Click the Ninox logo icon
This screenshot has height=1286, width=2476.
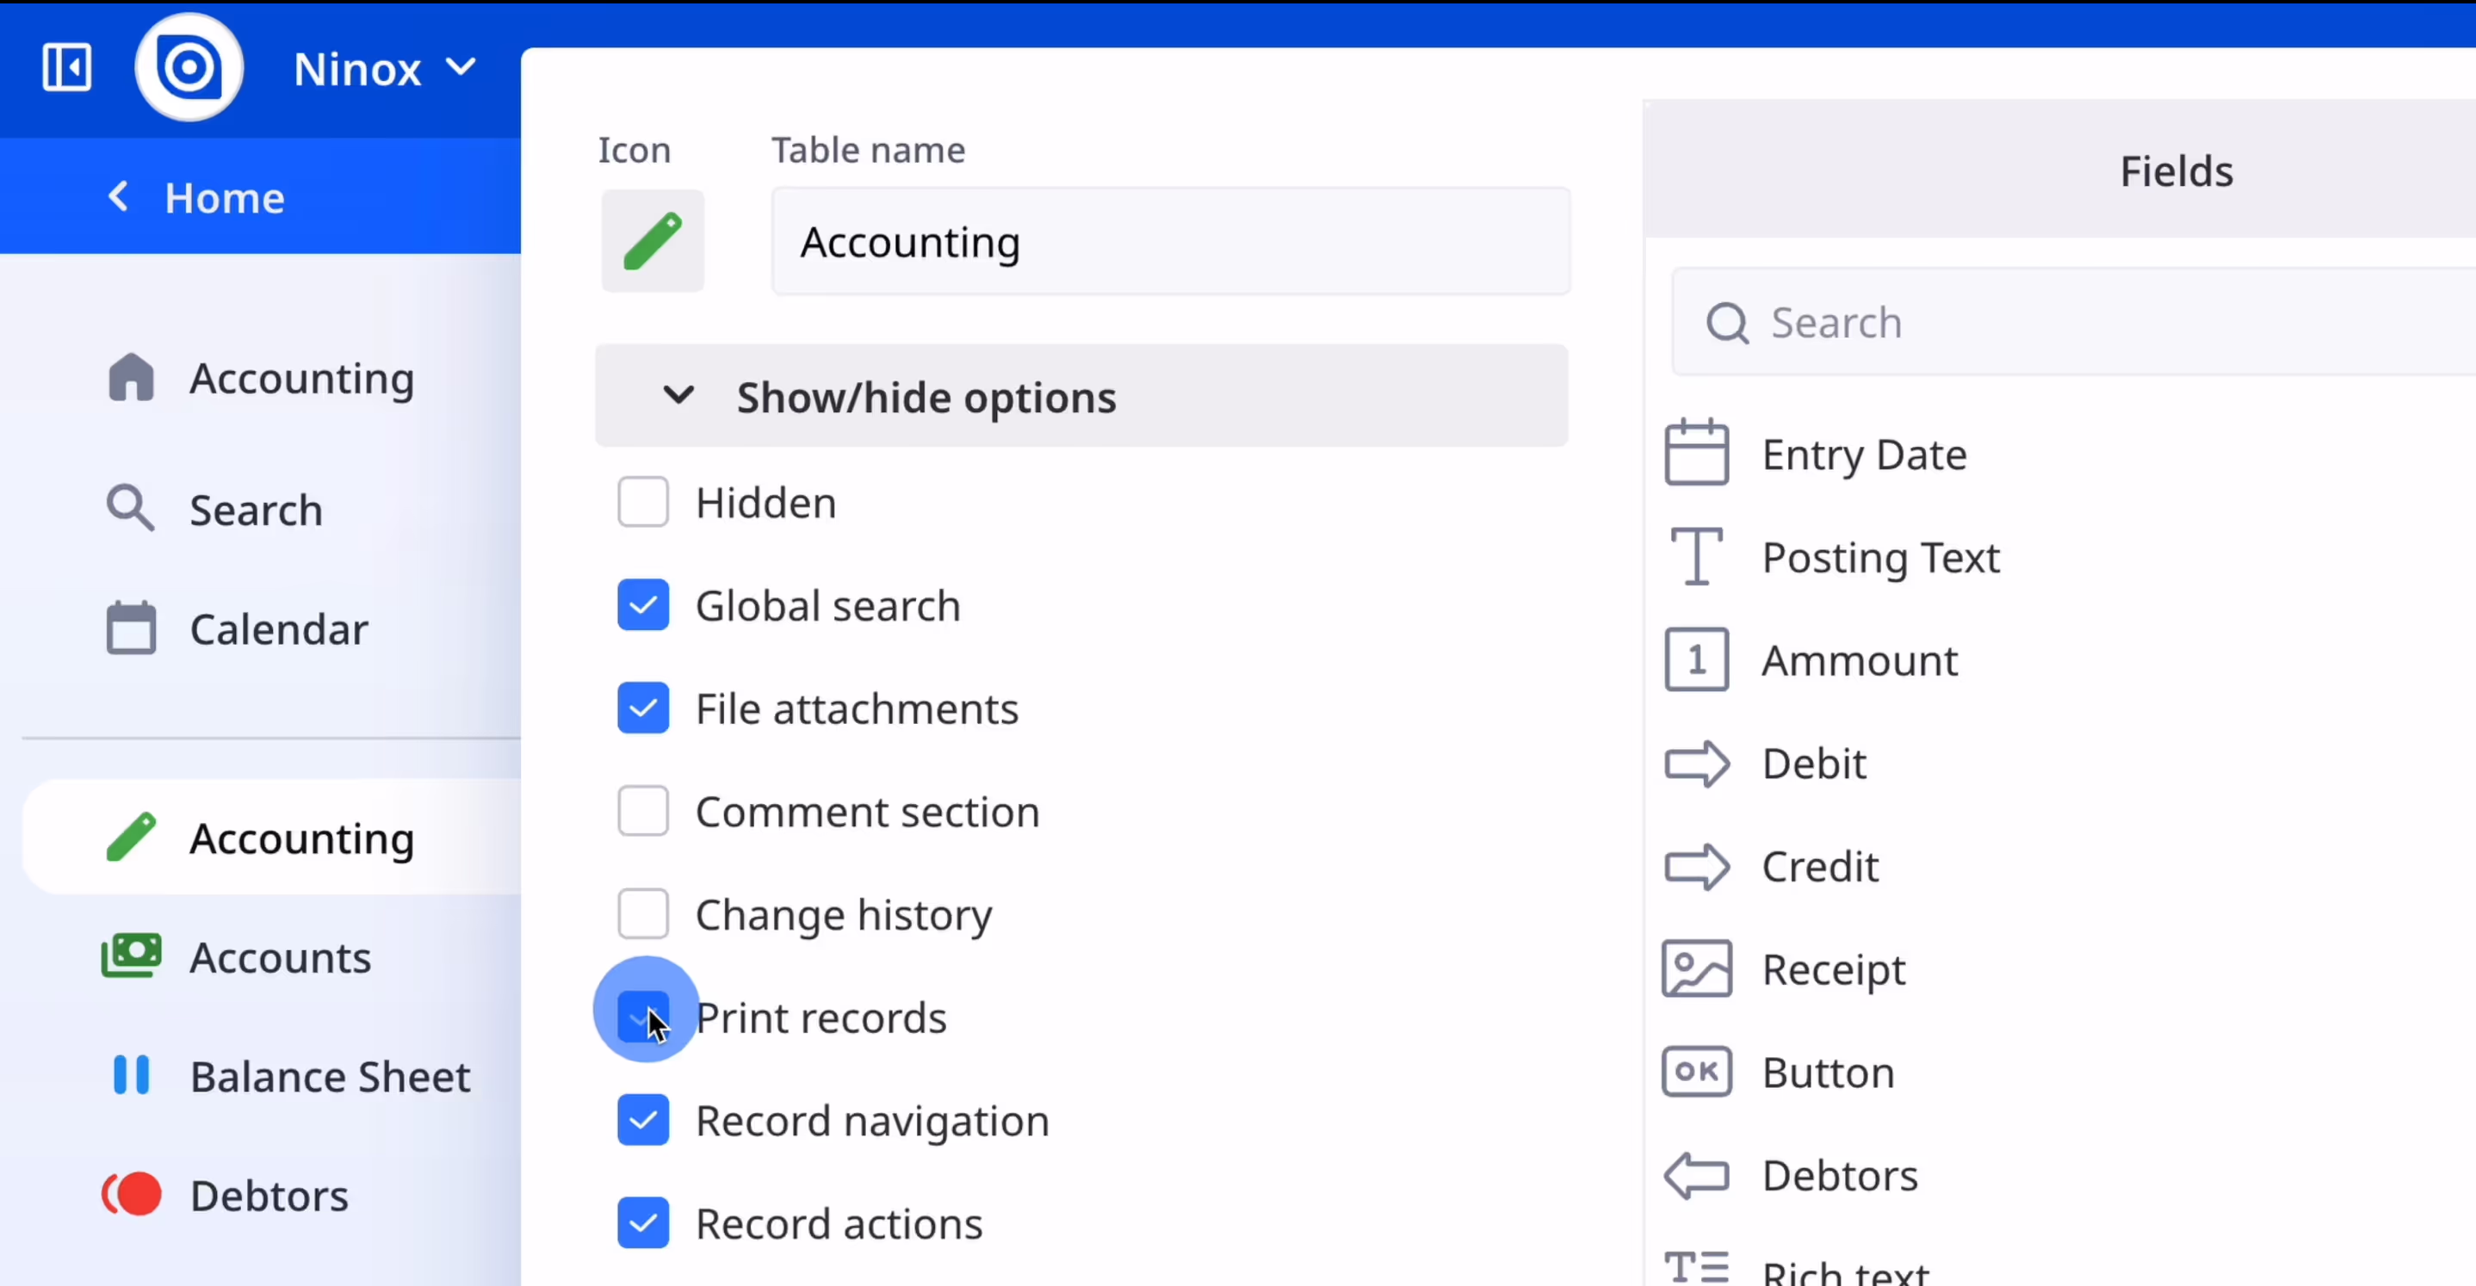[x=189, y=67]
